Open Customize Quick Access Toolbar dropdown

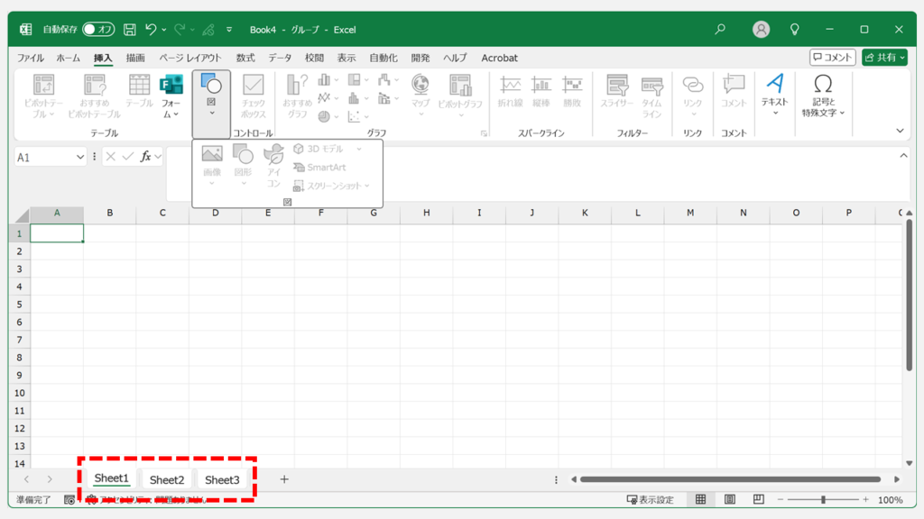(x=229, y=30)
